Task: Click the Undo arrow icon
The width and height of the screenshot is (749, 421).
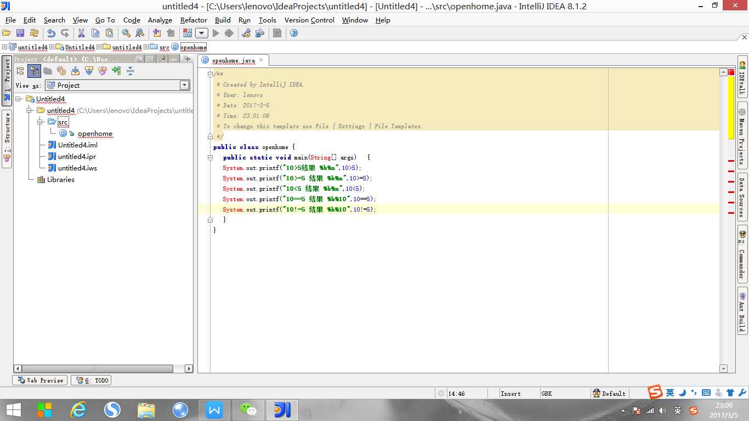Action: pyautogui.click(x=51, y=33)
